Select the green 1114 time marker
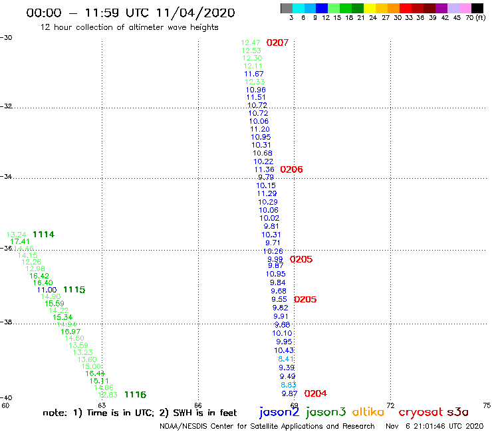Screen dimensions: 492x432 click(44, 235)
